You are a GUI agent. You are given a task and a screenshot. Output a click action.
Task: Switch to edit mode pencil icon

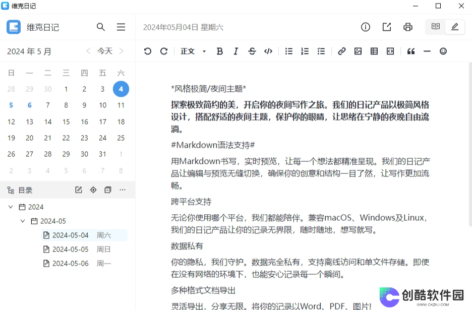[455, 27]
